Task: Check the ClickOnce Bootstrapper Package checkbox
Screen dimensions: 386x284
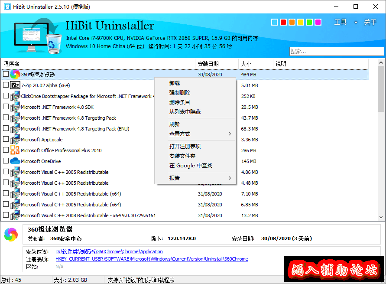Action: (6, 95)
